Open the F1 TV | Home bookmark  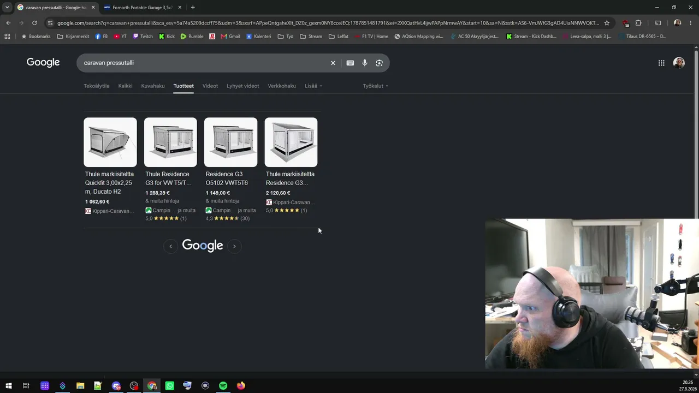tap(371, 37)
